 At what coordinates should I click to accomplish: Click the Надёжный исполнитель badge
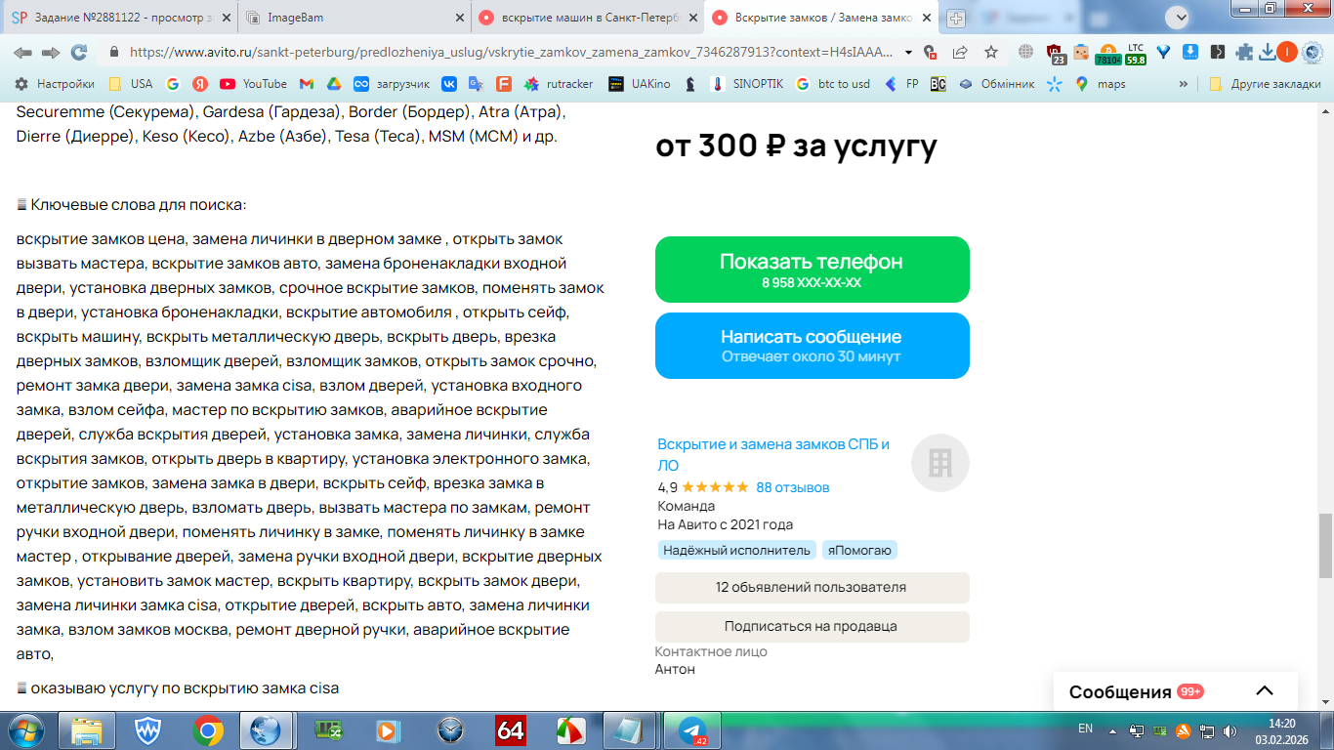click(737, 551)
